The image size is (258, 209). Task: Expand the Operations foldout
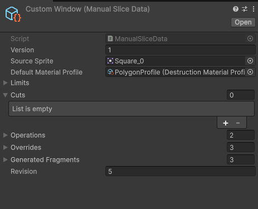click(x=6, y=135)
